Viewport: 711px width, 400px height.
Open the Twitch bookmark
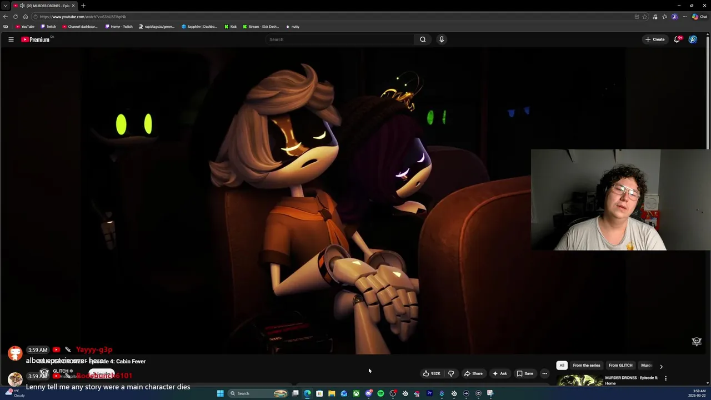pyautogui.click(x=48, y=27)
